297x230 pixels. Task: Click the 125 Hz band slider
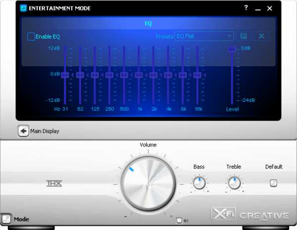click(x=95, y=75)
